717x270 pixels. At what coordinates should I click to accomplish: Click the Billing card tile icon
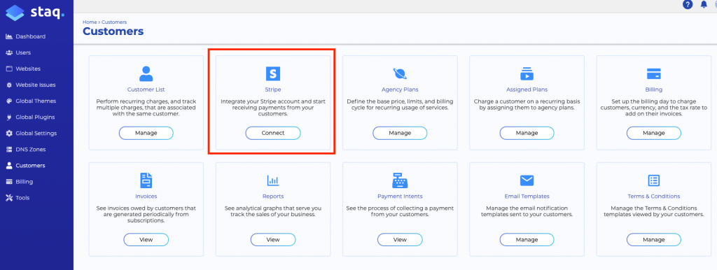click(x=654, y=73)
